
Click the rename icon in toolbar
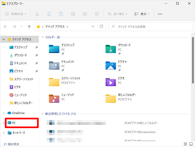point(73,14)
